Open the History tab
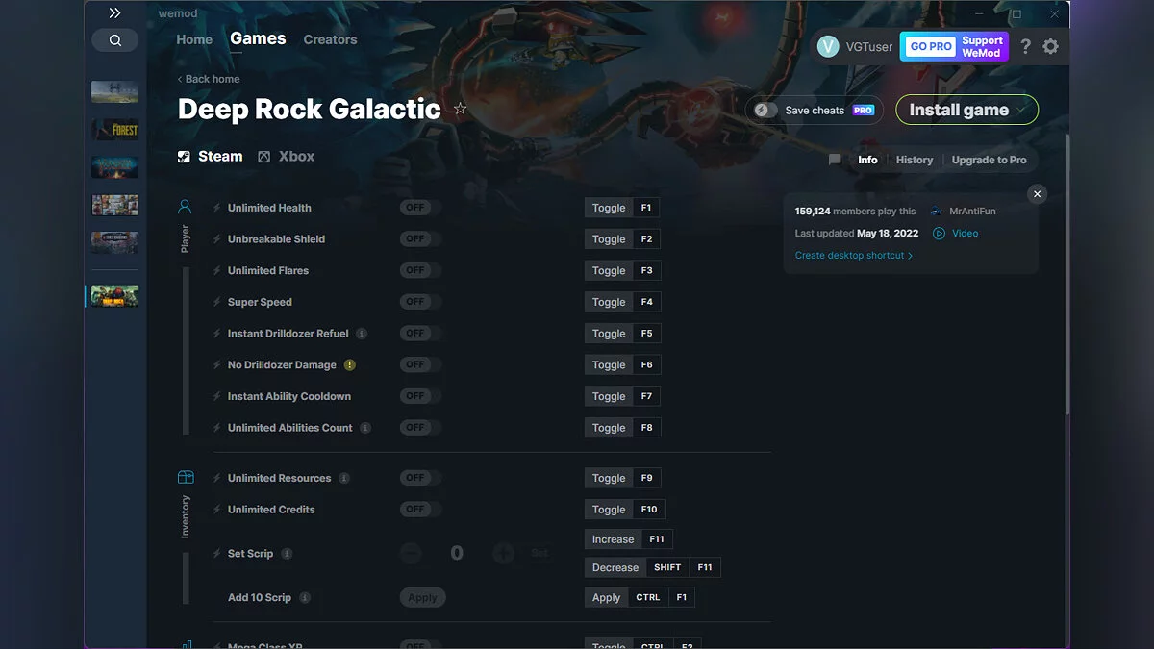 [x=915, y=160]
